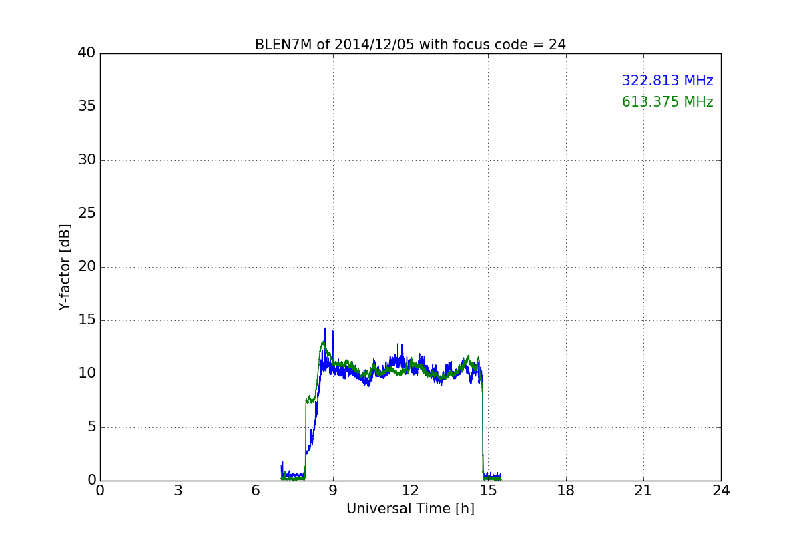Click the x-axis tick label "24"
Screen dimensions: 801x534
[x=721, y=491]
